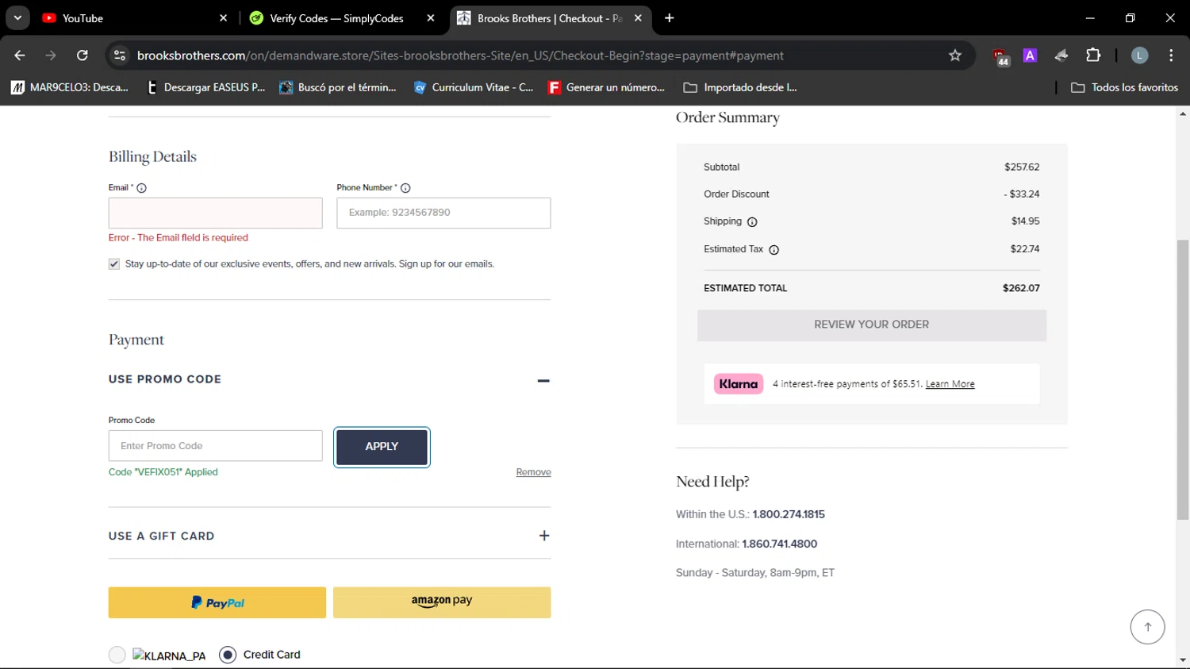Image resolution: width=1190 pixels, height=669 pixels.
Task: Open Descargar EASEUS bookmark
Action: (x=206, y=87)
